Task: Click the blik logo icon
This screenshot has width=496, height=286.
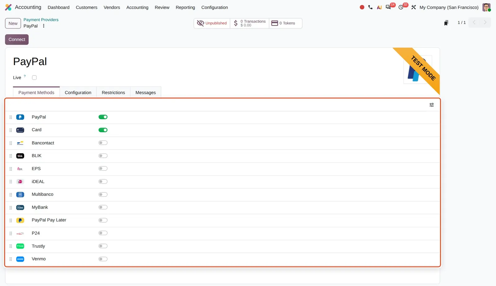Action: click(x=20, y=156)
